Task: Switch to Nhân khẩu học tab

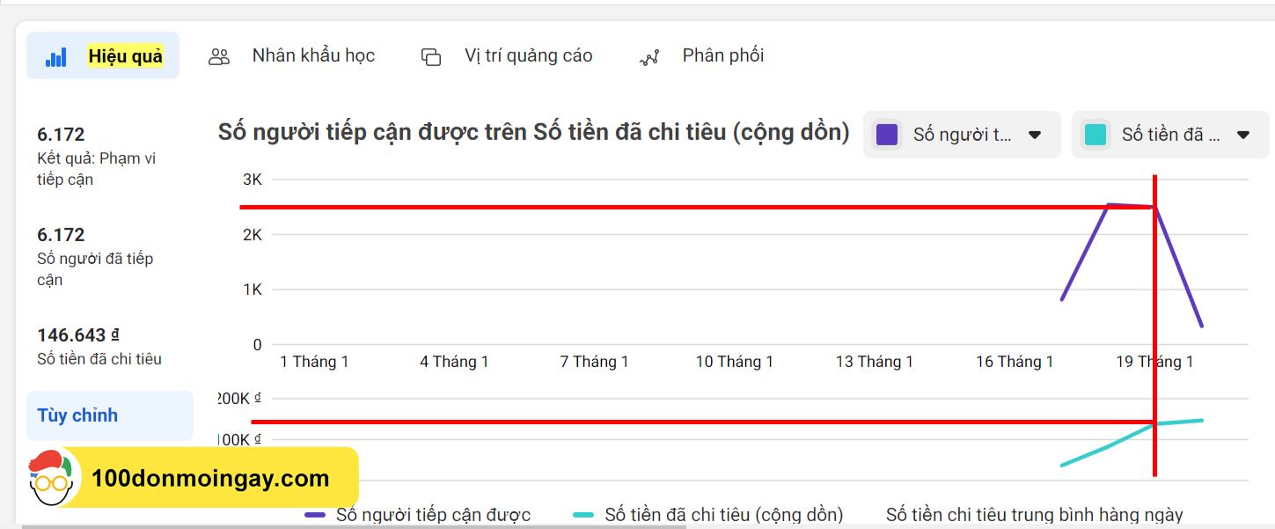Action: [x=291, y=56]
